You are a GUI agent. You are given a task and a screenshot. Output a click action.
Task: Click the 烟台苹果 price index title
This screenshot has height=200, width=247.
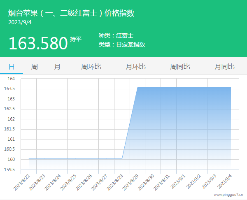[71, 13]
